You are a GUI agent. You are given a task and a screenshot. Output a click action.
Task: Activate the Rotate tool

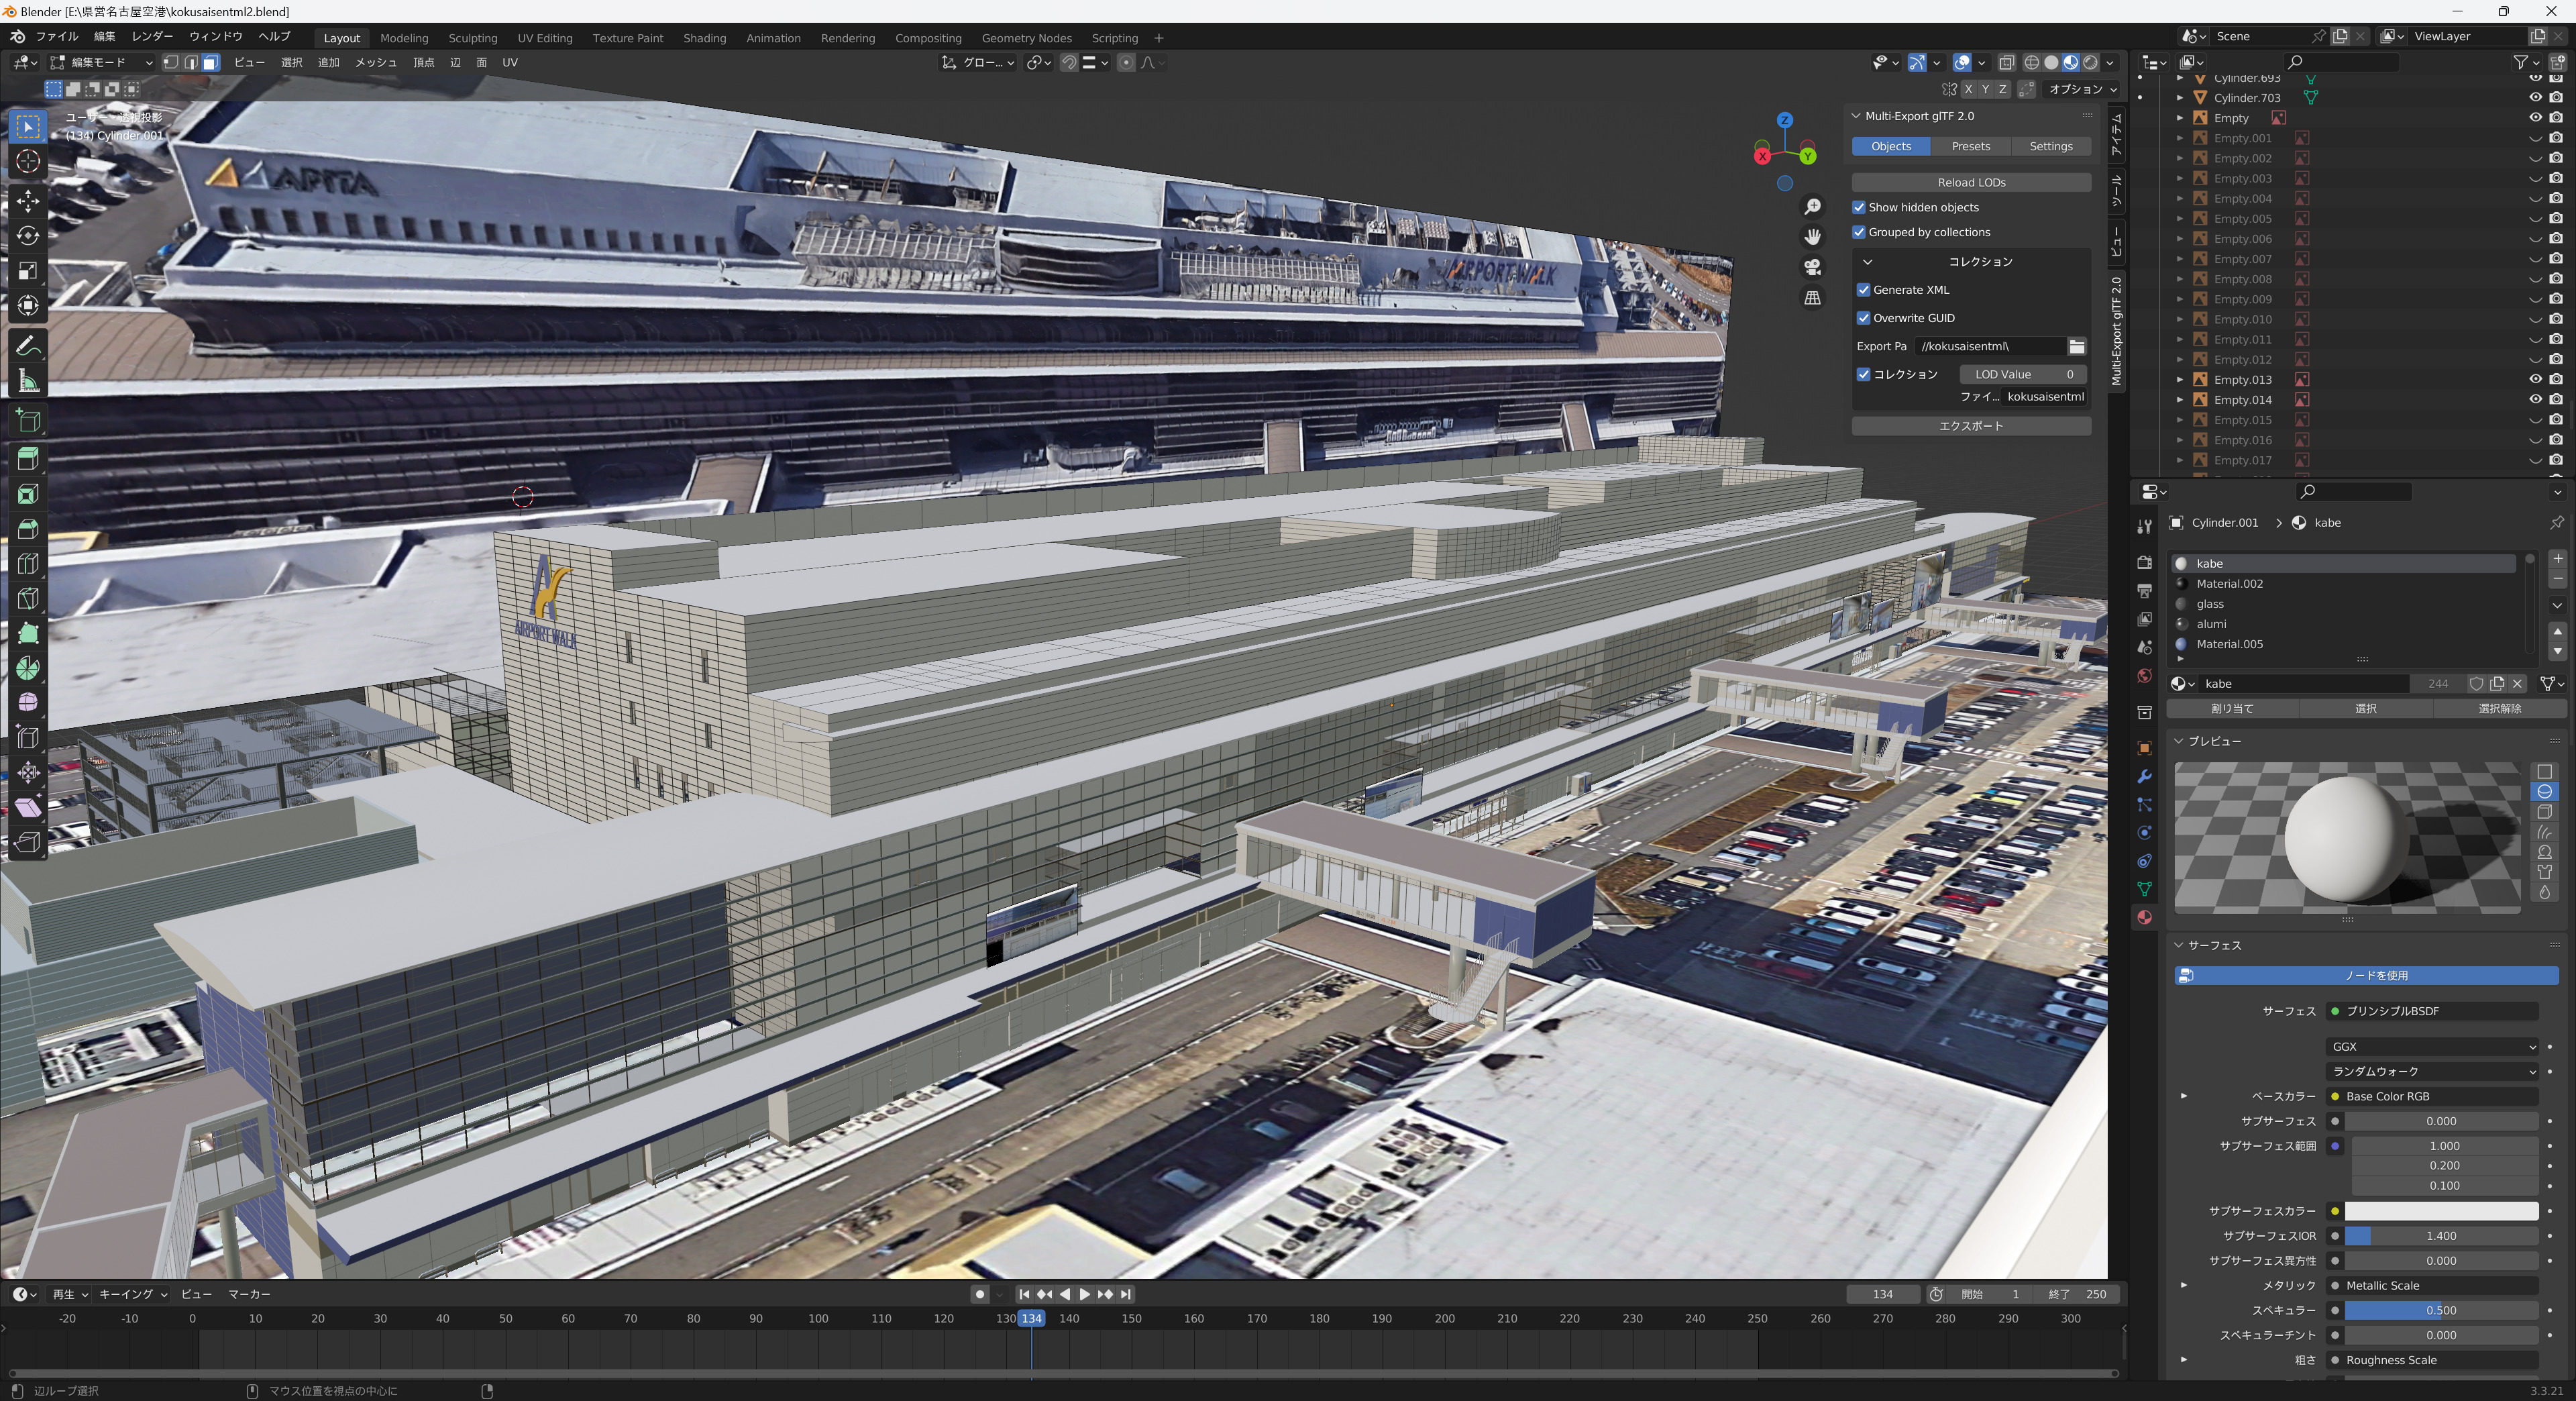tap(28, 236)
